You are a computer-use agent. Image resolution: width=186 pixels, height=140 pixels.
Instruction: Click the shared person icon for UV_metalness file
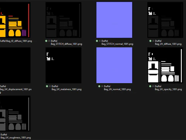pos(50,86)
